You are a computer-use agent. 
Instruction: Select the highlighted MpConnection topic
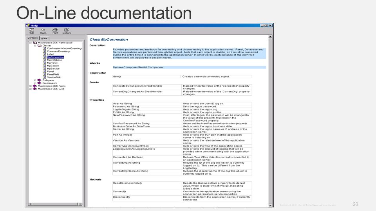pos(55,57)
